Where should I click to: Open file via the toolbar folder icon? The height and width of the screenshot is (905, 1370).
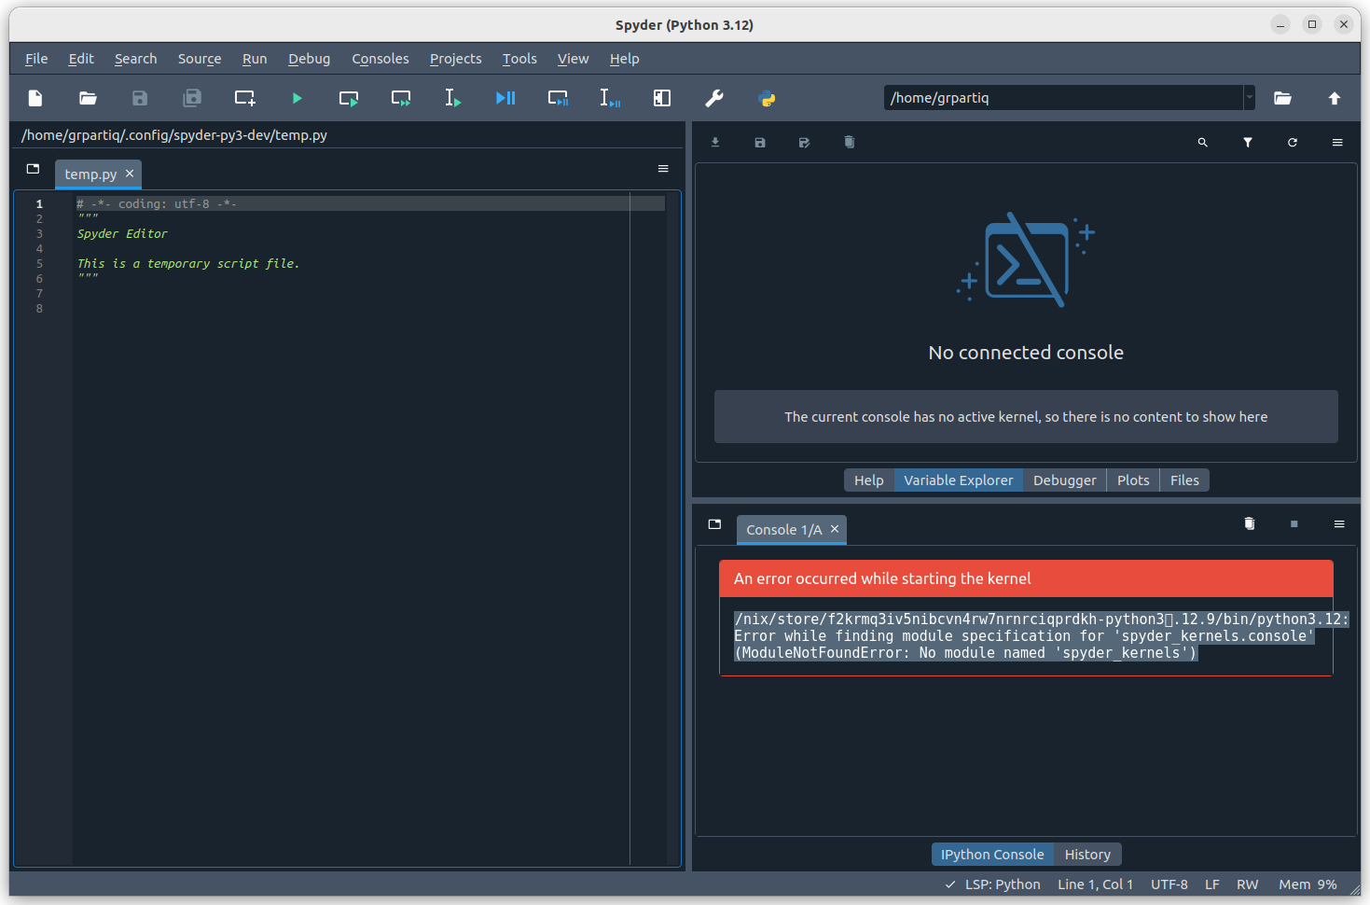tap(88, 98)
